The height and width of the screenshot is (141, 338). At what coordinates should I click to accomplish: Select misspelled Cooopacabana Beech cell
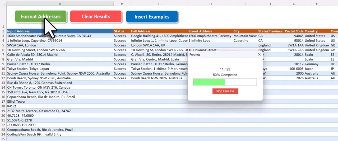click(x=60, y=130)
